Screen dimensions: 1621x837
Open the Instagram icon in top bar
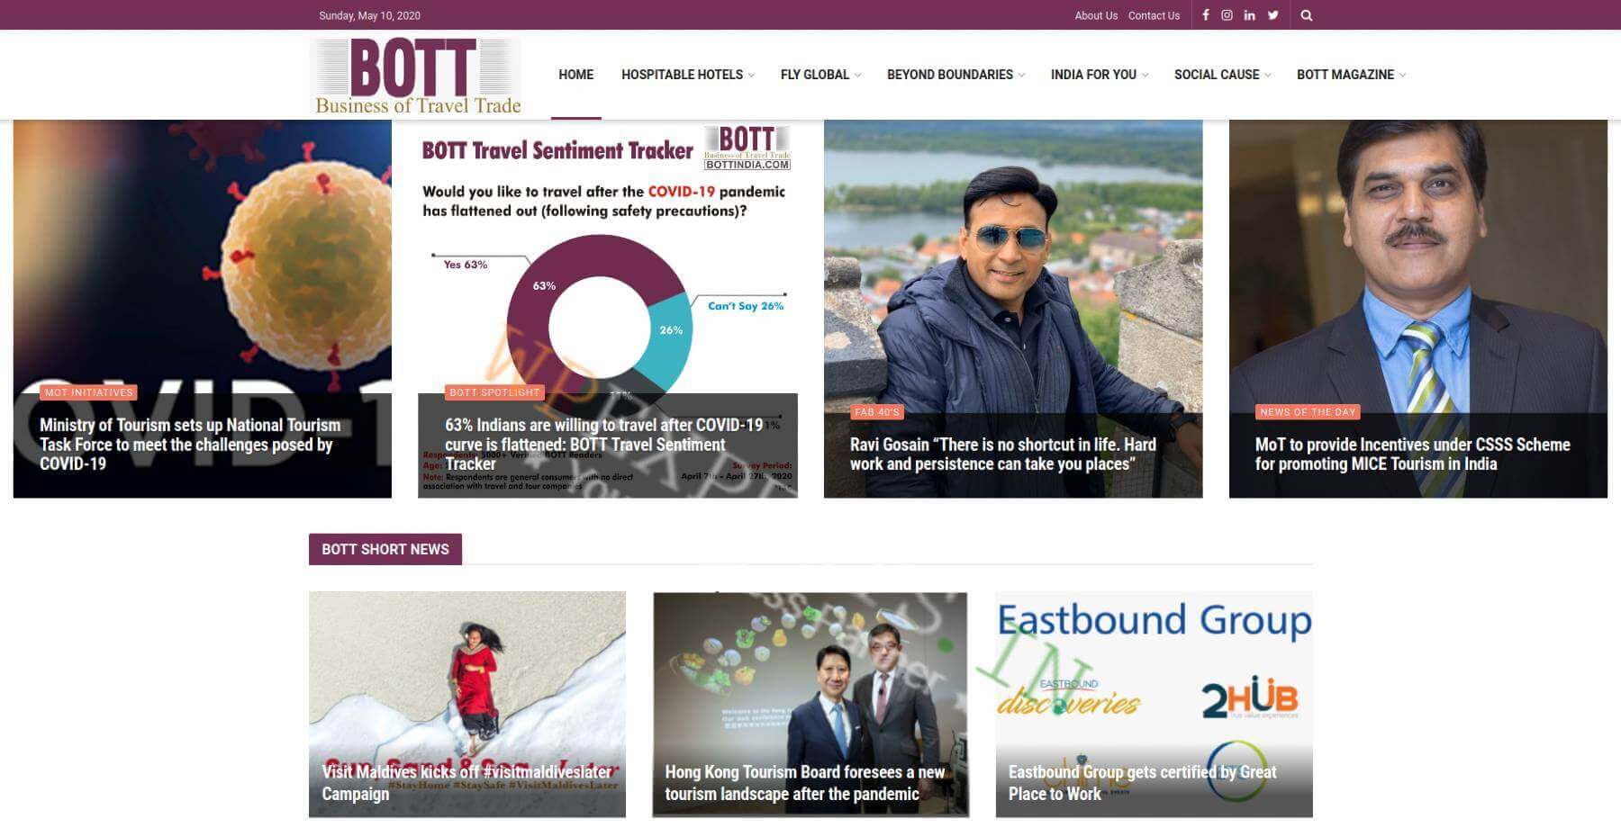click(1227, 15)
